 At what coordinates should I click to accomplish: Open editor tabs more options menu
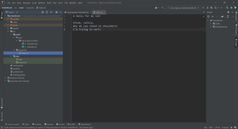pyautogui.click(x=204, y=12)
